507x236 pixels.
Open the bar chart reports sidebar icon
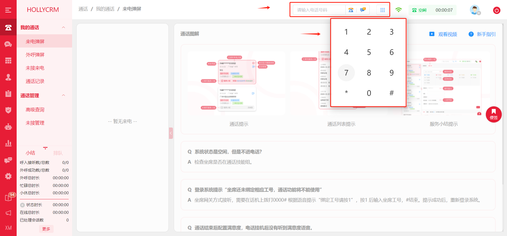pos(8,143)
